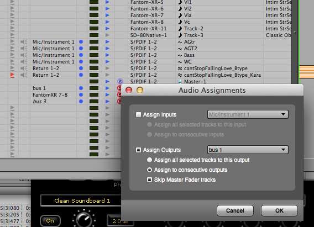The image size is (314, 227).
Task: Click the waveform icon next to Bass
Action: pyautogui.click(x=180, y=55)
